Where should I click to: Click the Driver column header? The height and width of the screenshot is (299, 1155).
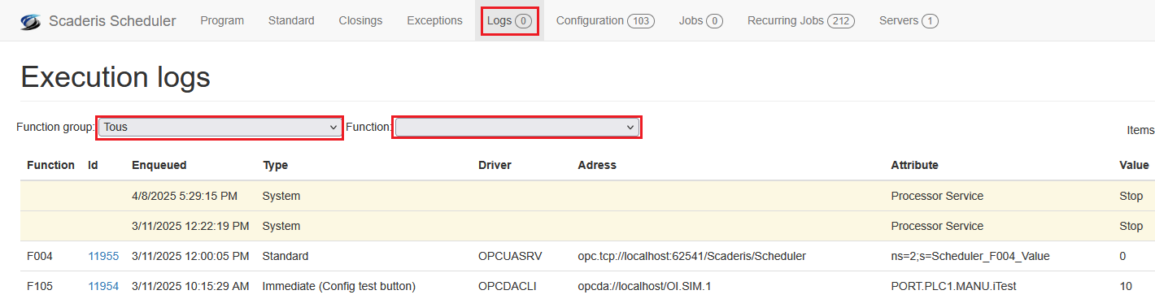[x=495, y=165]
